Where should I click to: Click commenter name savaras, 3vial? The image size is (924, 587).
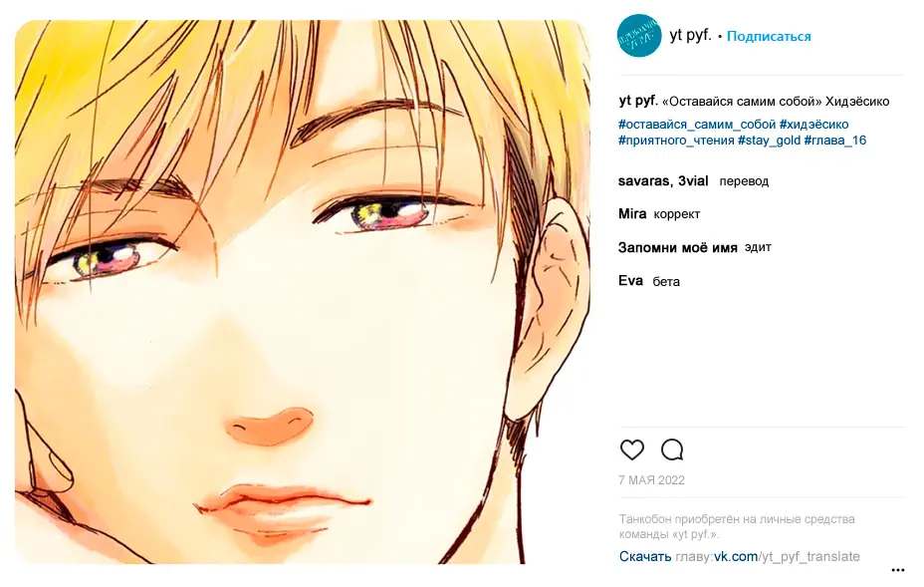click(x=663, y=181)
